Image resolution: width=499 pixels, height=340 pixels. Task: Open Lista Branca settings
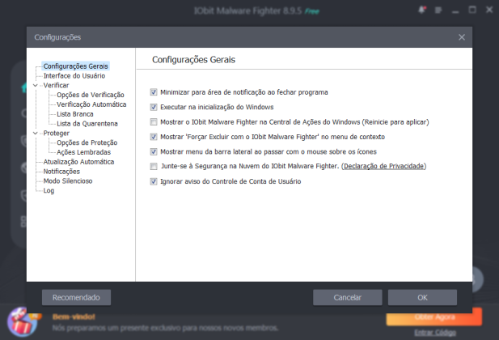[x=75, y=114]
